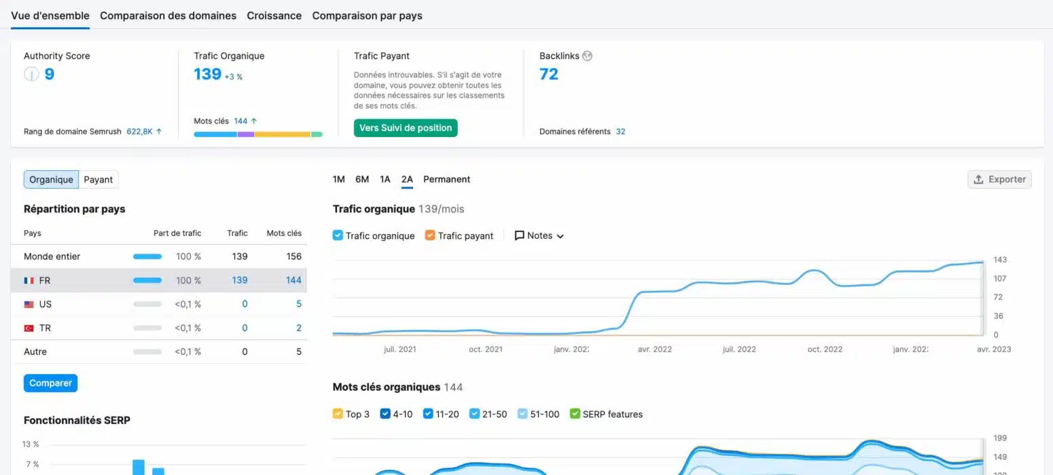Click the Notes speech bubble icon

coord(520,235)
